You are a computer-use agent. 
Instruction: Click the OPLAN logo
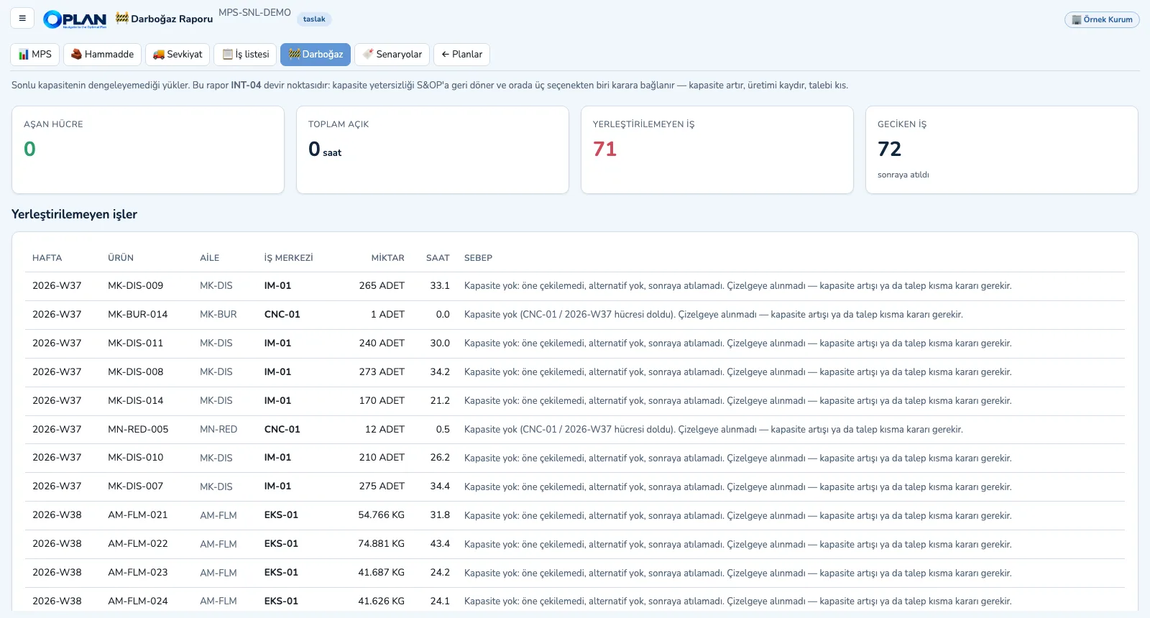click(x=75, y=19)
